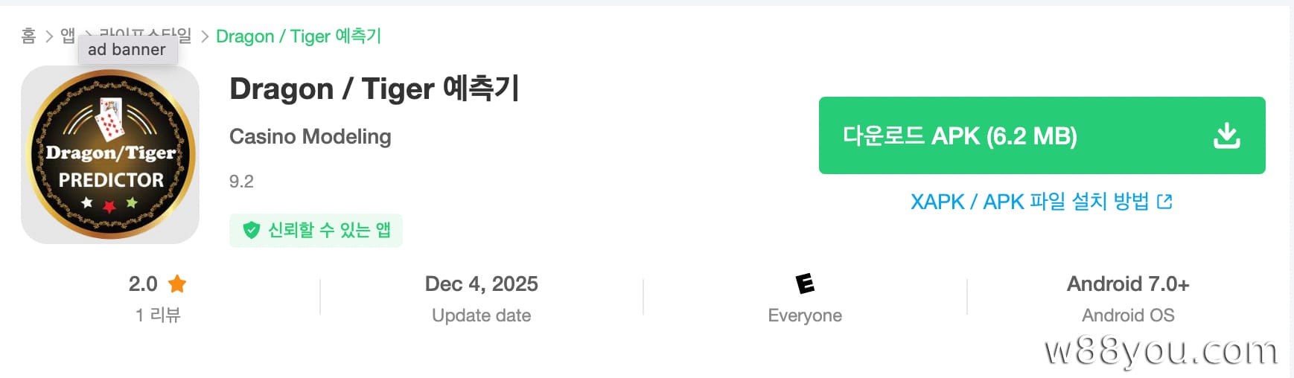
Task: Click the Dragon / Tiger 예측기 main title
Action: (x=374, y=89)
